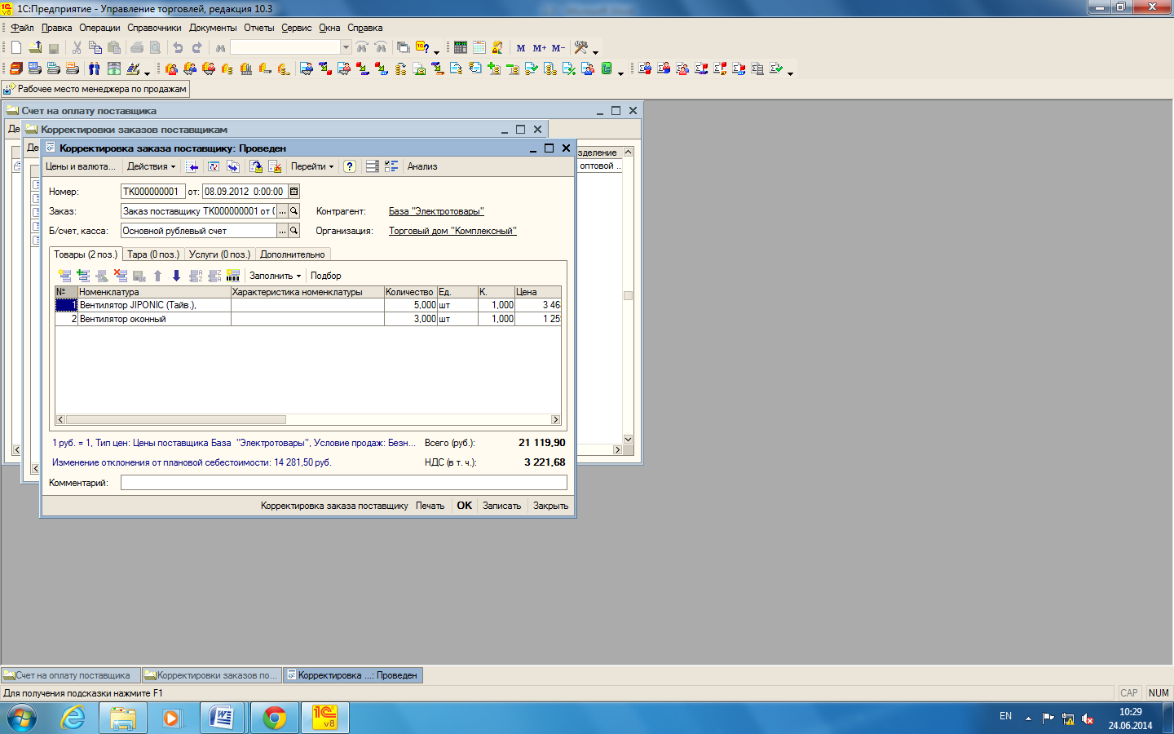This screenshot has height=734, width=1174.
Task: Click the goods table horizontal scrollbar thumb
Action: point(175,420)
